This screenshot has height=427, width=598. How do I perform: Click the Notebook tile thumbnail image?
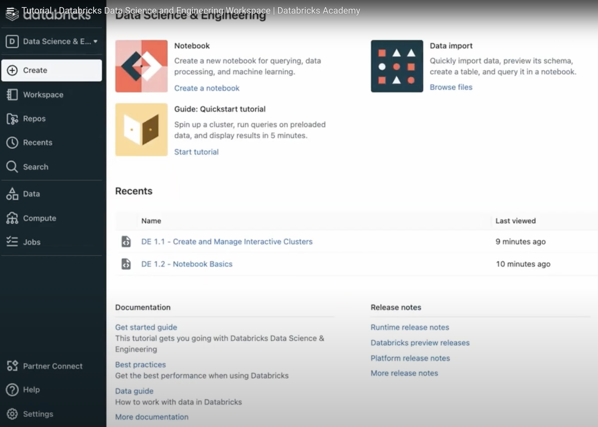point(141,66)
